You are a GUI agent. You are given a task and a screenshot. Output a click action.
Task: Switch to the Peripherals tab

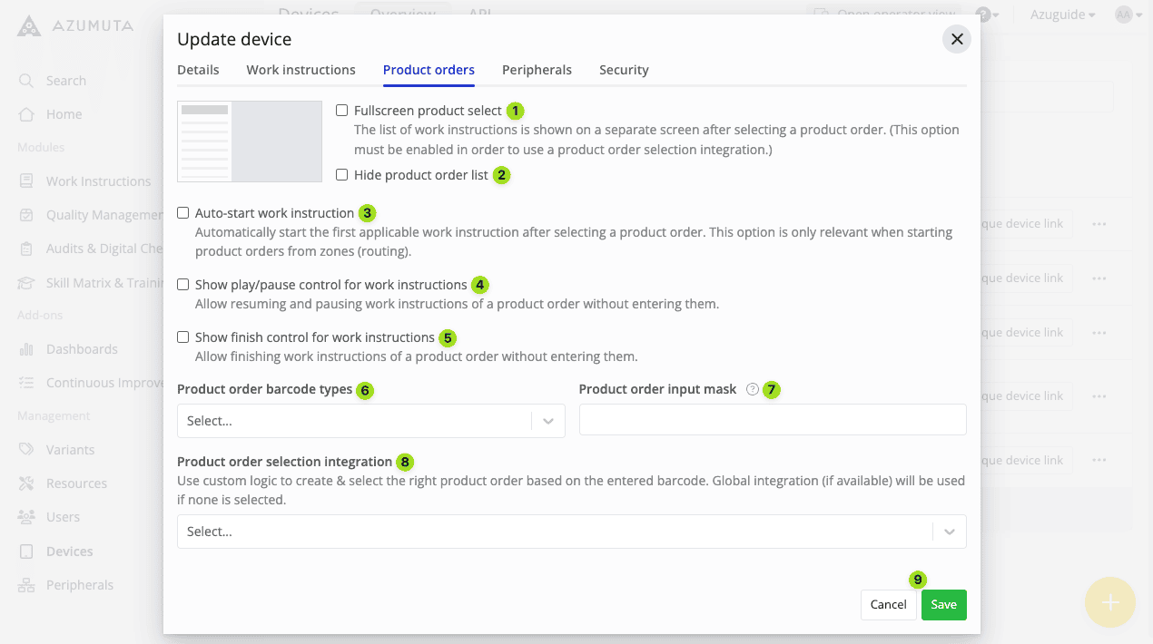537,70
